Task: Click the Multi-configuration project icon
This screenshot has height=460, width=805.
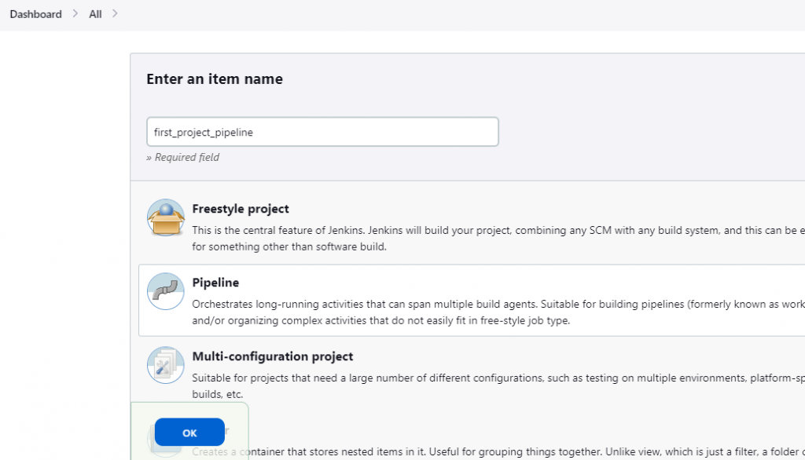Action: tap(166, 365)
